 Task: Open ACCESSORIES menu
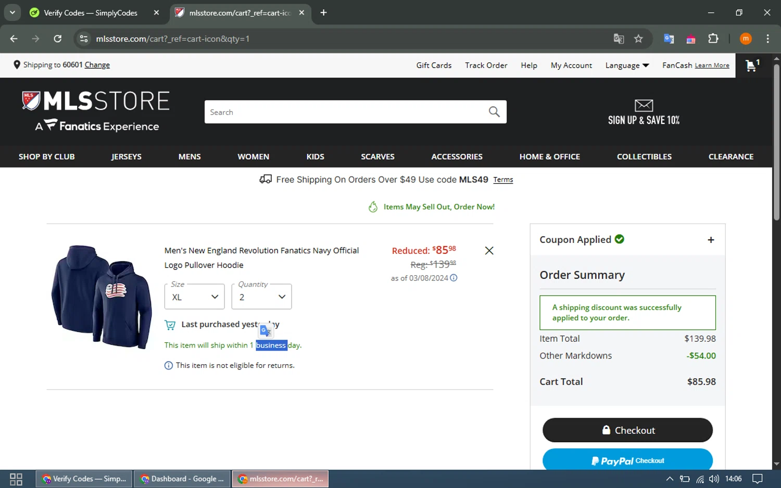point(457,157)
